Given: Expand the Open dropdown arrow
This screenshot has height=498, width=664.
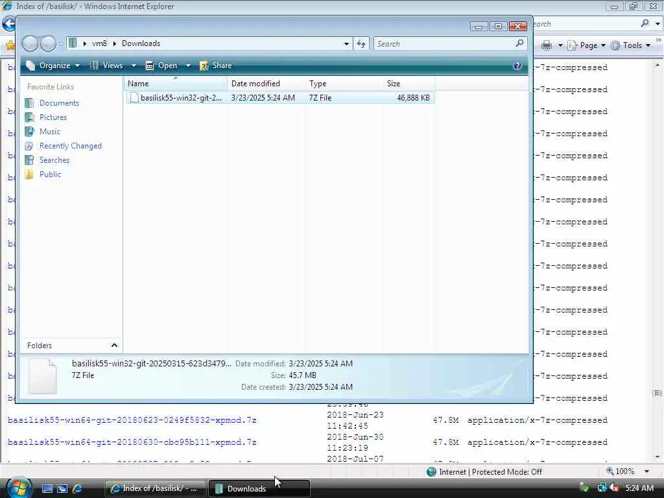Looking at the screenshot, I should (189, 65).
